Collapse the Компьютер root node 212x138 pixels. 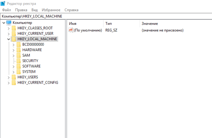point(4,23)
